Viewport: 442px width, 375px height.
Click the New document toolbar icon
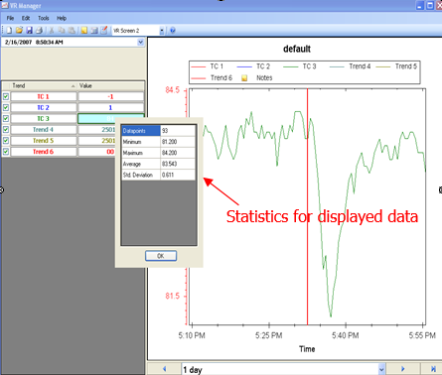[9, 31]
